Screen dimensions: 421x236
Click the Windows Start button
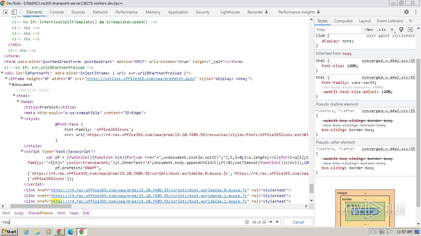click(9, 232)
